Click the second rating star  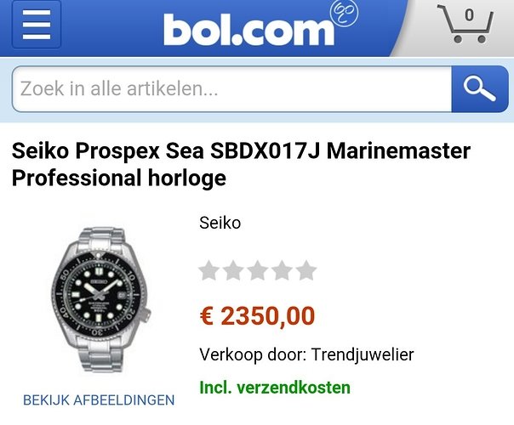233,270
